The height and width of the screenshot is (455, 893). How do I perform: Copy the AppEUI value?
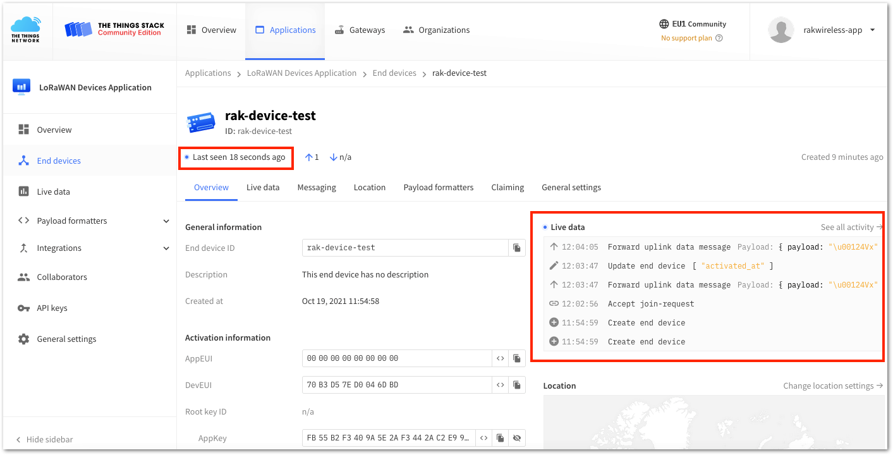pos(517,358)
